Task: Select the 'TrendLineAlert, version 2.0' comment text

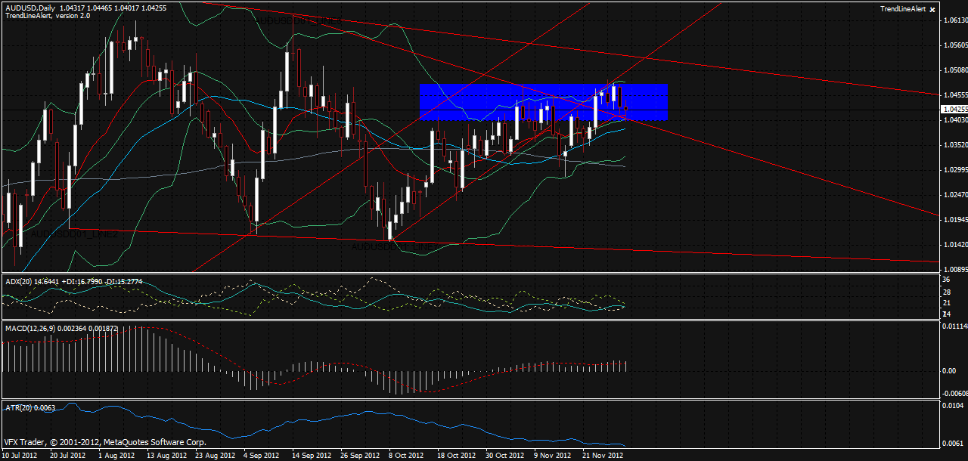Action: 47,15
